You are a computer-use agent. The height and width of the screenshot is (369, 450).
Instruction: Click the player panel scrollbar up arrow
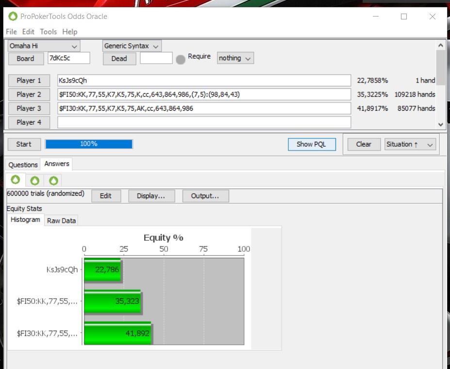[441, 45]
